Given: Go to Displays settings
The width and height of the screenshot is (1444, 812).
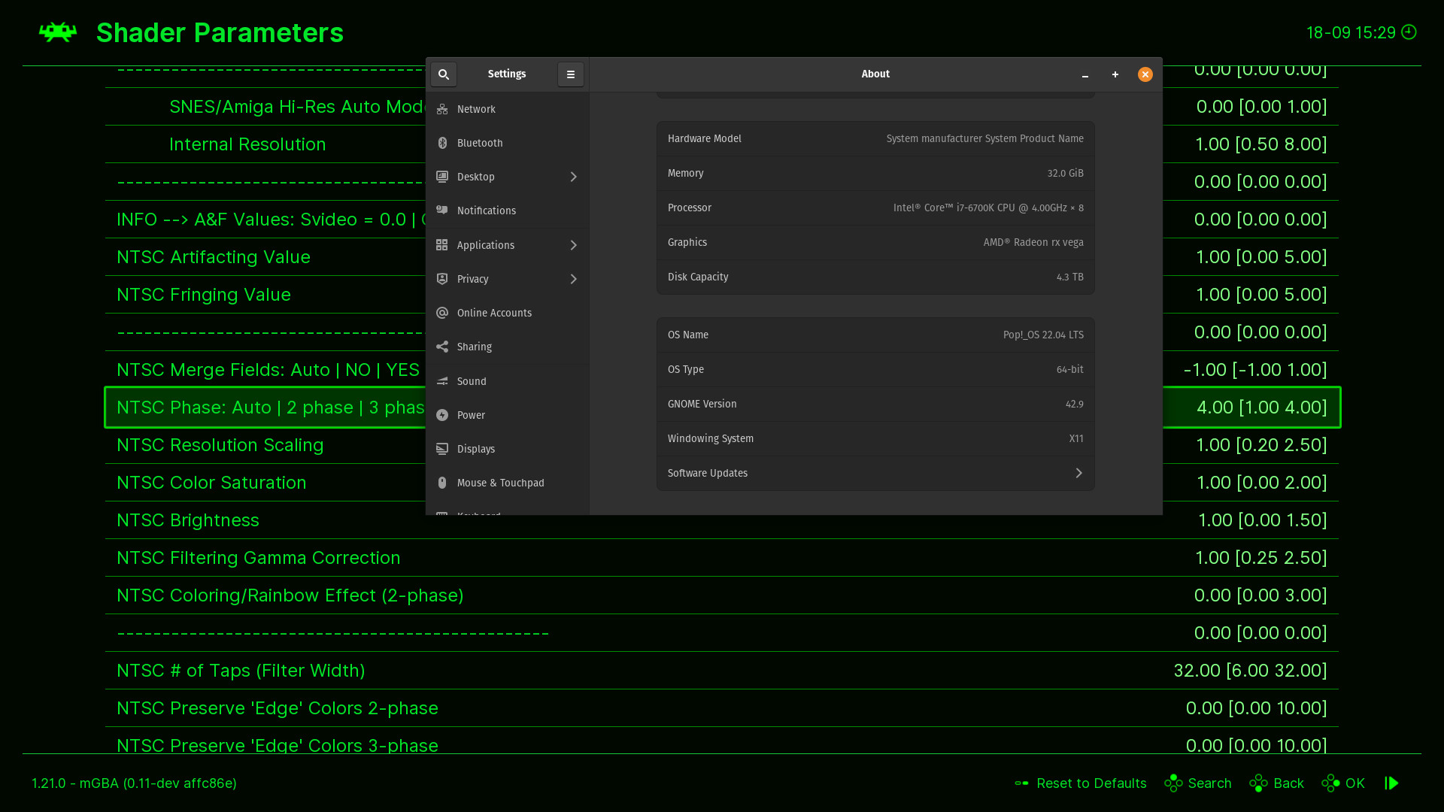Looking at the screenshot, I should click(x=476, y=449).
